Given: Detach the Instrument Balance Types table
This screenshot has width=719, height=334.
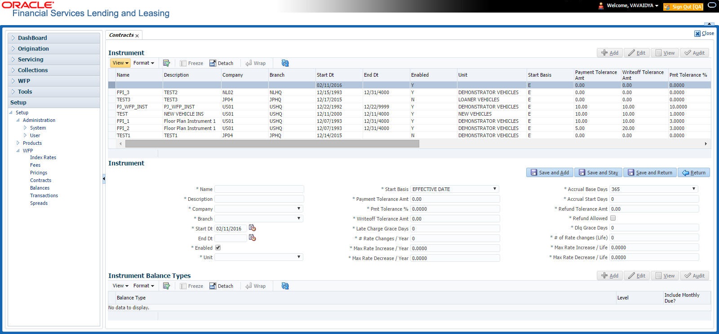Looking at the screenshot, I should [x=221, y=286].
